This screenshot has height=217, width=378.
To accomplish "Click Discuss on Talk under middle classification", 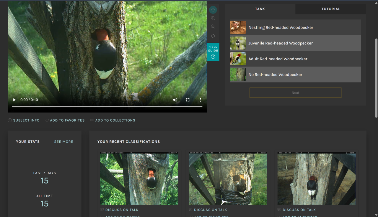I will pyautogui.click(x=208, y=210).
